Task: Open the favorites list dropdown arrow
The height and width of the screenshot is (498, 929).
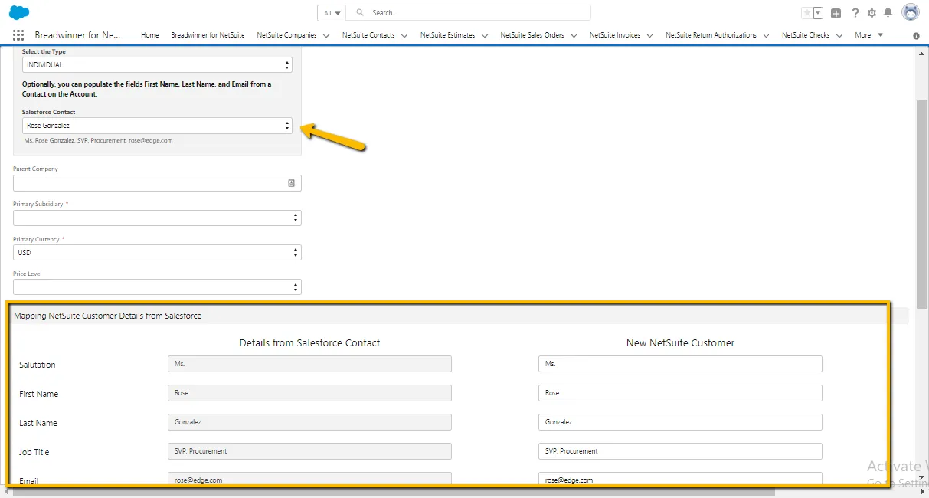Action: click(x=818, y=13)
